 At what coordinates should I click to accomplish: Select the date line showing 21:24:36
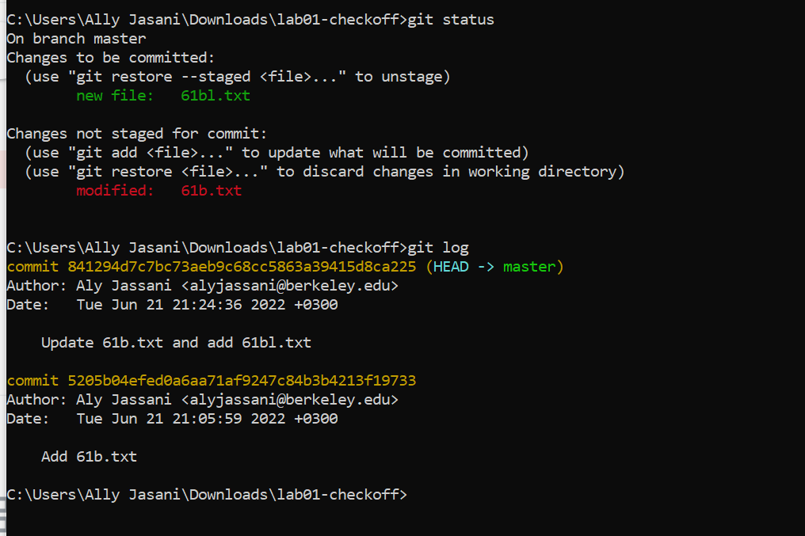(x=172, y=305)
